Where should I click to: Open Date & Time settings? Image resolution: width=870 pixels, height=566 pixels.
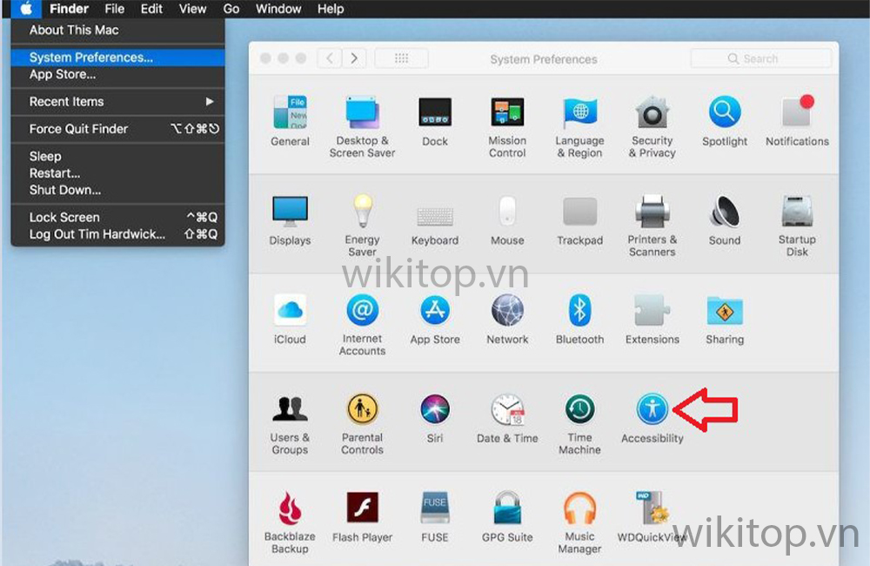[507, 418]
